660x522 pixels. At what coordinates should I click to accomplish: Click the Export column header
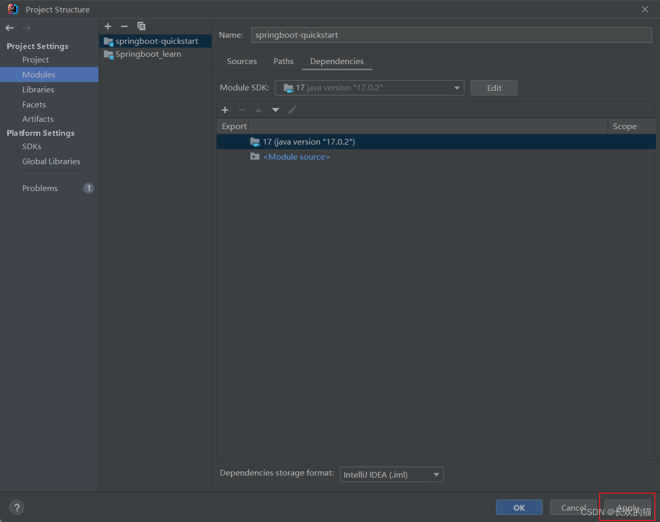coord(234,126)
